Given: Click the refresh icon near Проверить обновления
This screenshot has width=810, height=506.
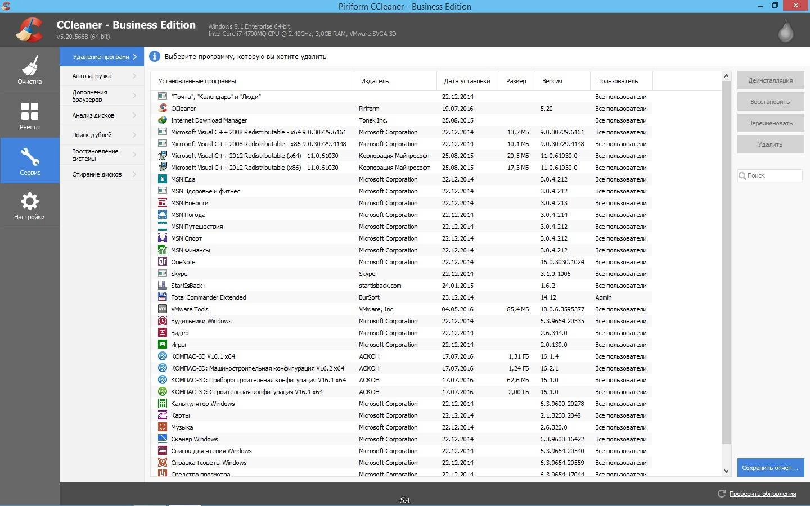Looking at the screenshot, I should tap(722, 494).
